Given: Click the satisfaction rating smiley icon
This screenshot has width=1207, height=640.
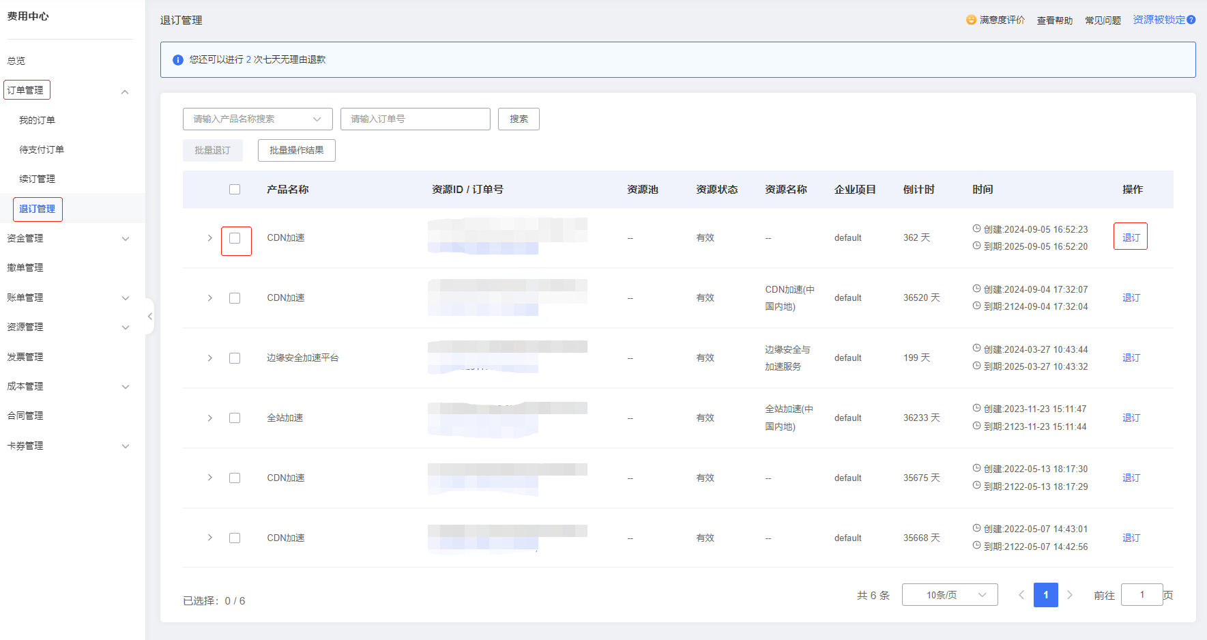Looking at the screenshot, I should tap(971, 20).
